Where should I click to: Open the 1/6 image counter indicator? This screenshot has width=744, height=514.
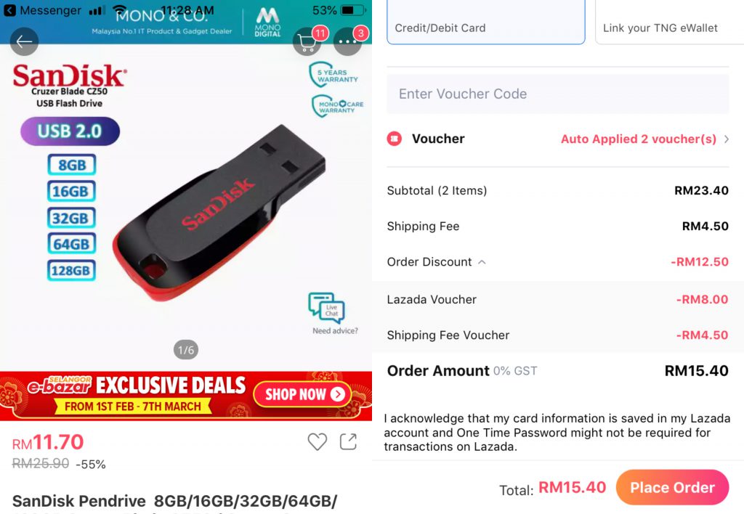[x=186, y=350]
